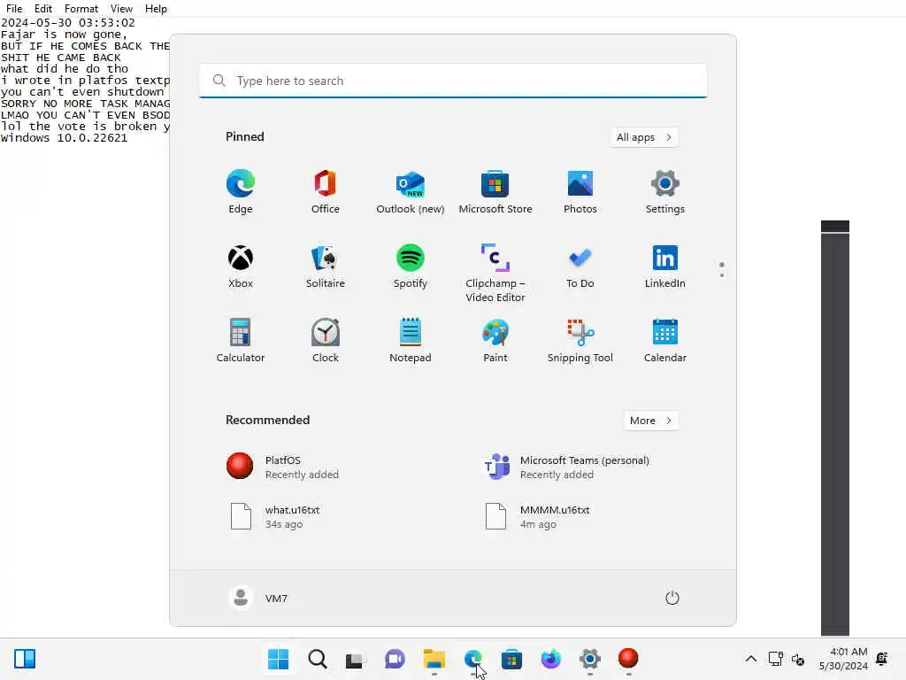Open the VM7 user account menu

(x=259, y=598)
